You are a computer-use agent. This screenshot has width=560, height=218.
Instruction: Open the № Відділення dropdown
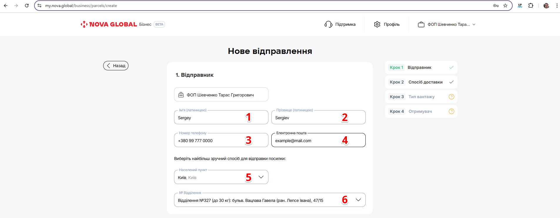click(358, 200)
